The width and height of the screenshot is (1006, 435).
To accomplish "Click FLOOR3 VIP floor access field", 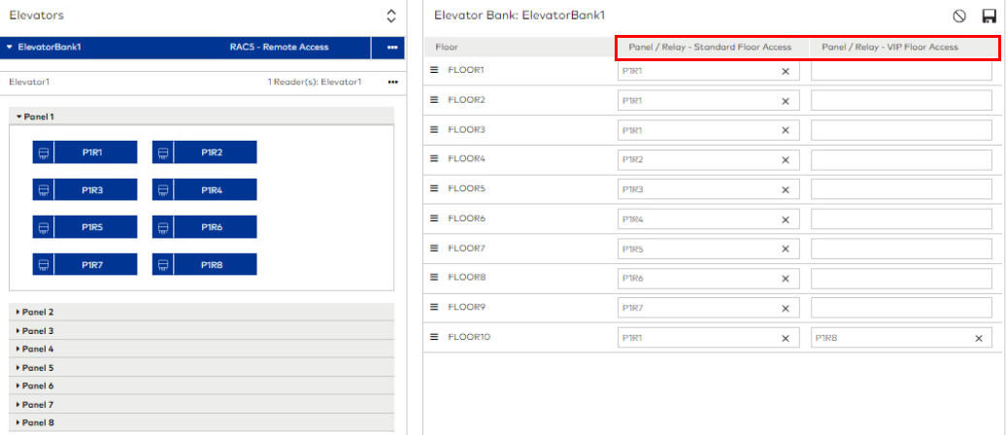I will [x=901, y=130].
